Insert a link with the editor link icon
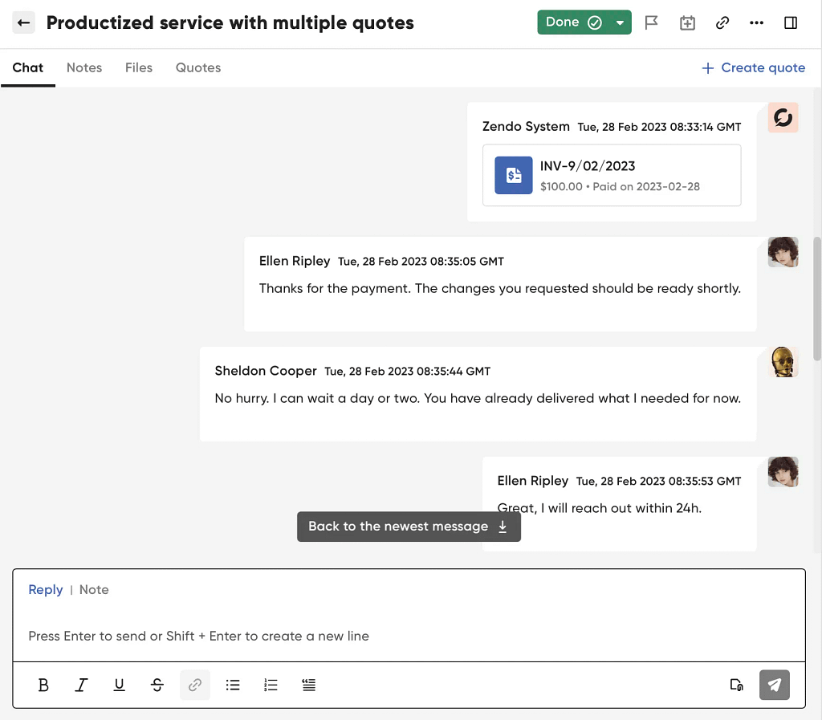822x720 pixels. 195,685
